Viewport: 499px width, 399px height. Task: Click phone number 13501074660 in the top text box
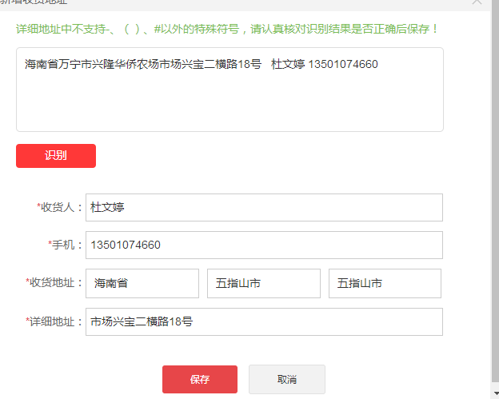[x=343, y=64]
